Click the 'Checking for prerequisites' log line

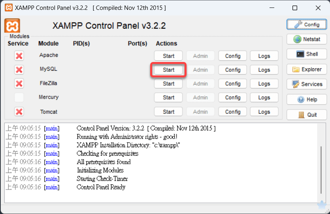(x=107, y=154)
